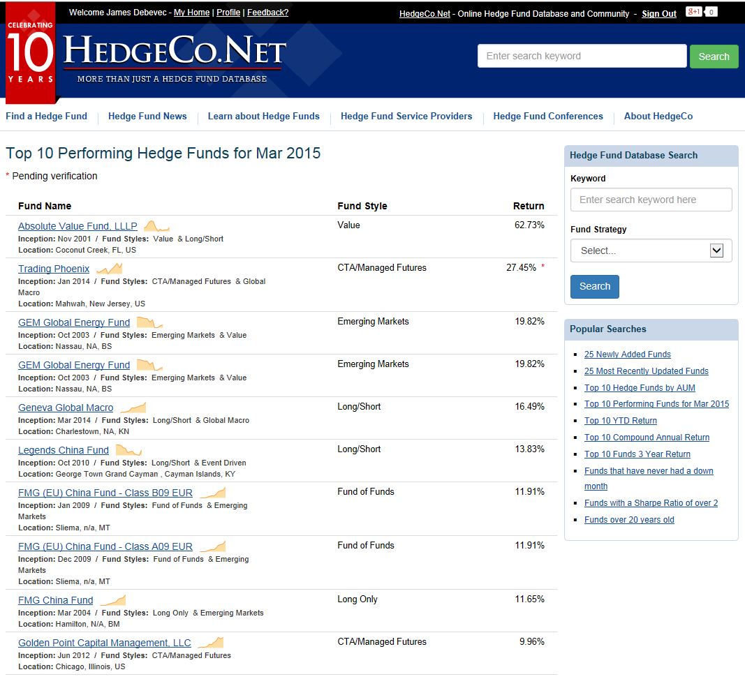Navigate to Hedge Fund Service Providers
Image resolution: width=745 pixels, height=679 pixels.
(x=406, y=117)
